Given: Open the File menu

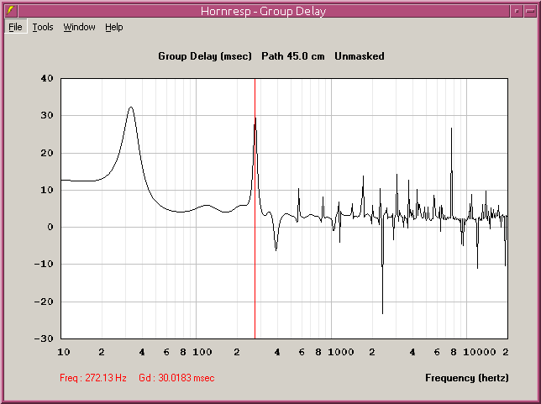Looking at the screenshot, I should 15,27.
